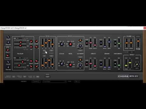Click the lower VCF Bright knob
Image resolution: width=146 pixels, height=109 pixels.
(31, 61)
